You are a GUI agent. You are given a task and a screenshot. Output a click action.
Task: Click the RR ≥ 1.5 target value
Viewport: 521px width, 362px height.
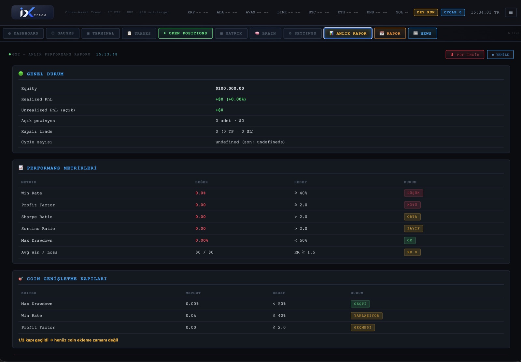(305, 252)
